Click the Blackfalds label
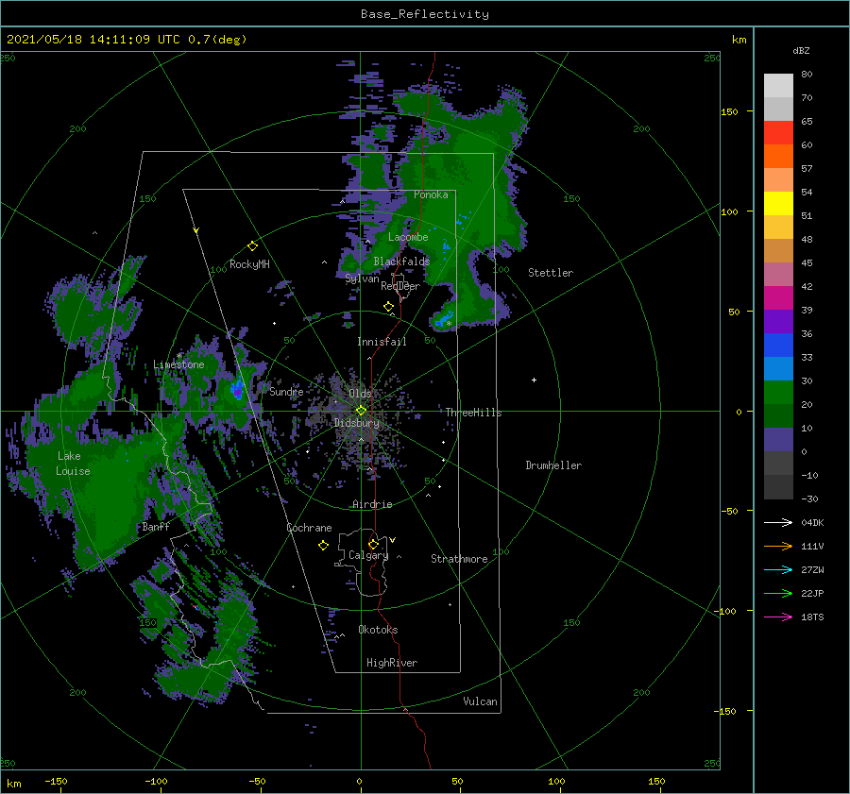The width and height of the screenshot is (850, 794). pos(401,262)
